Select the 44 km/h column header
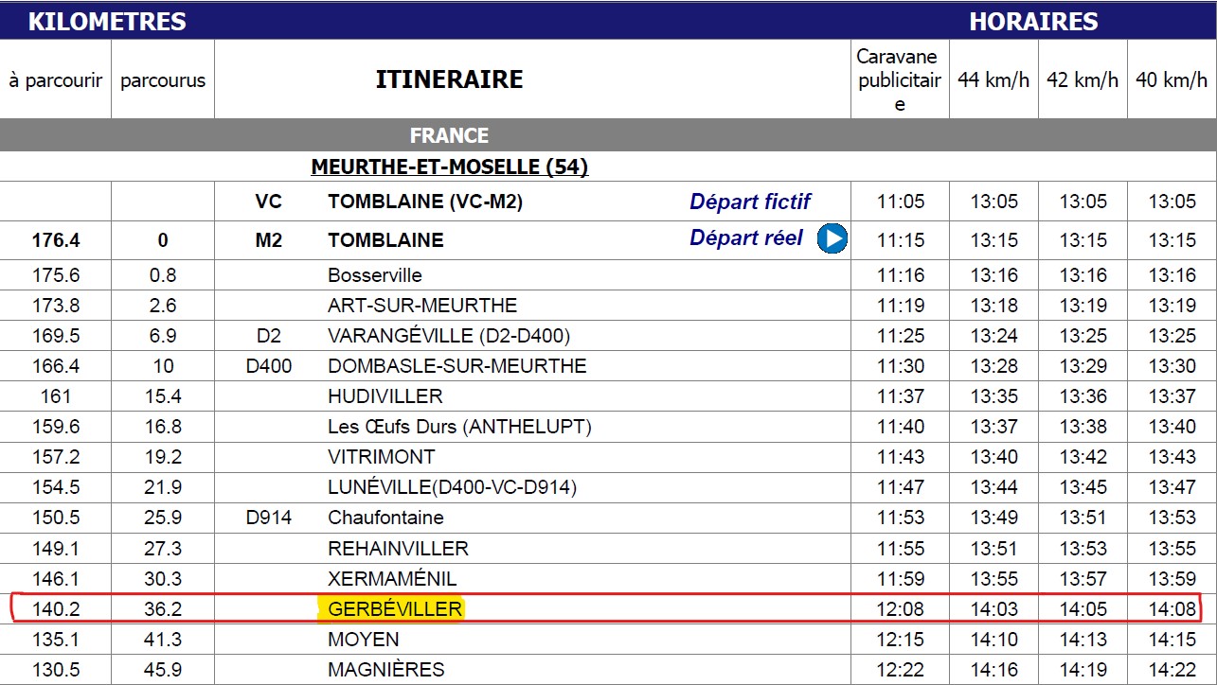The image size is (1217, 685). pos(993,80)
